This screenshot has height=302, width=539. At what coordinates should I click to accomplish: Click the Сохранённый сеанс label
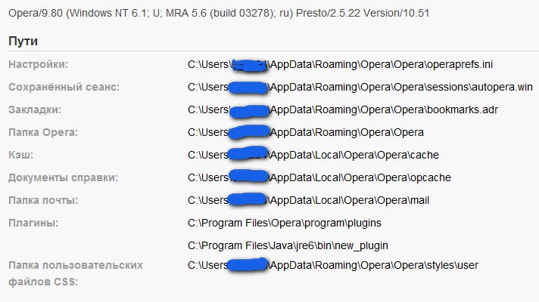point(64,87)
